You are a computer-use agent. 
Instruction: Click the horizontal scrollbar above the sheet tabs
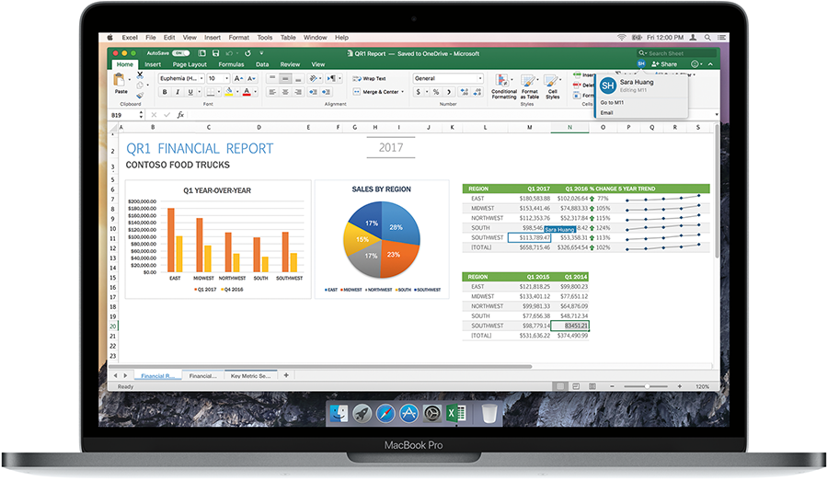point(320,366)
